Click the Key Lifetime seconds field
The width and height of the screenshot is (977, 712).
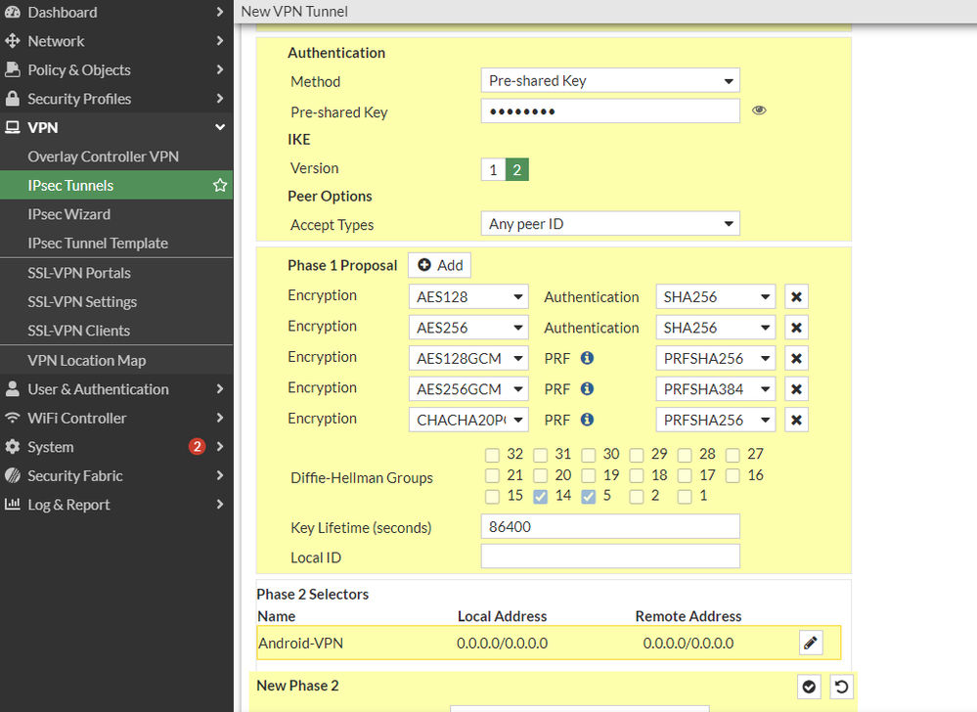[x=609, y=527]
